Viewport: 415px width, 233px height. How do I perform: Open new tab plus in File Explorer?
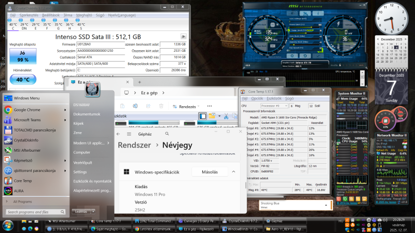pyautogui.click(x=140, y=82)
